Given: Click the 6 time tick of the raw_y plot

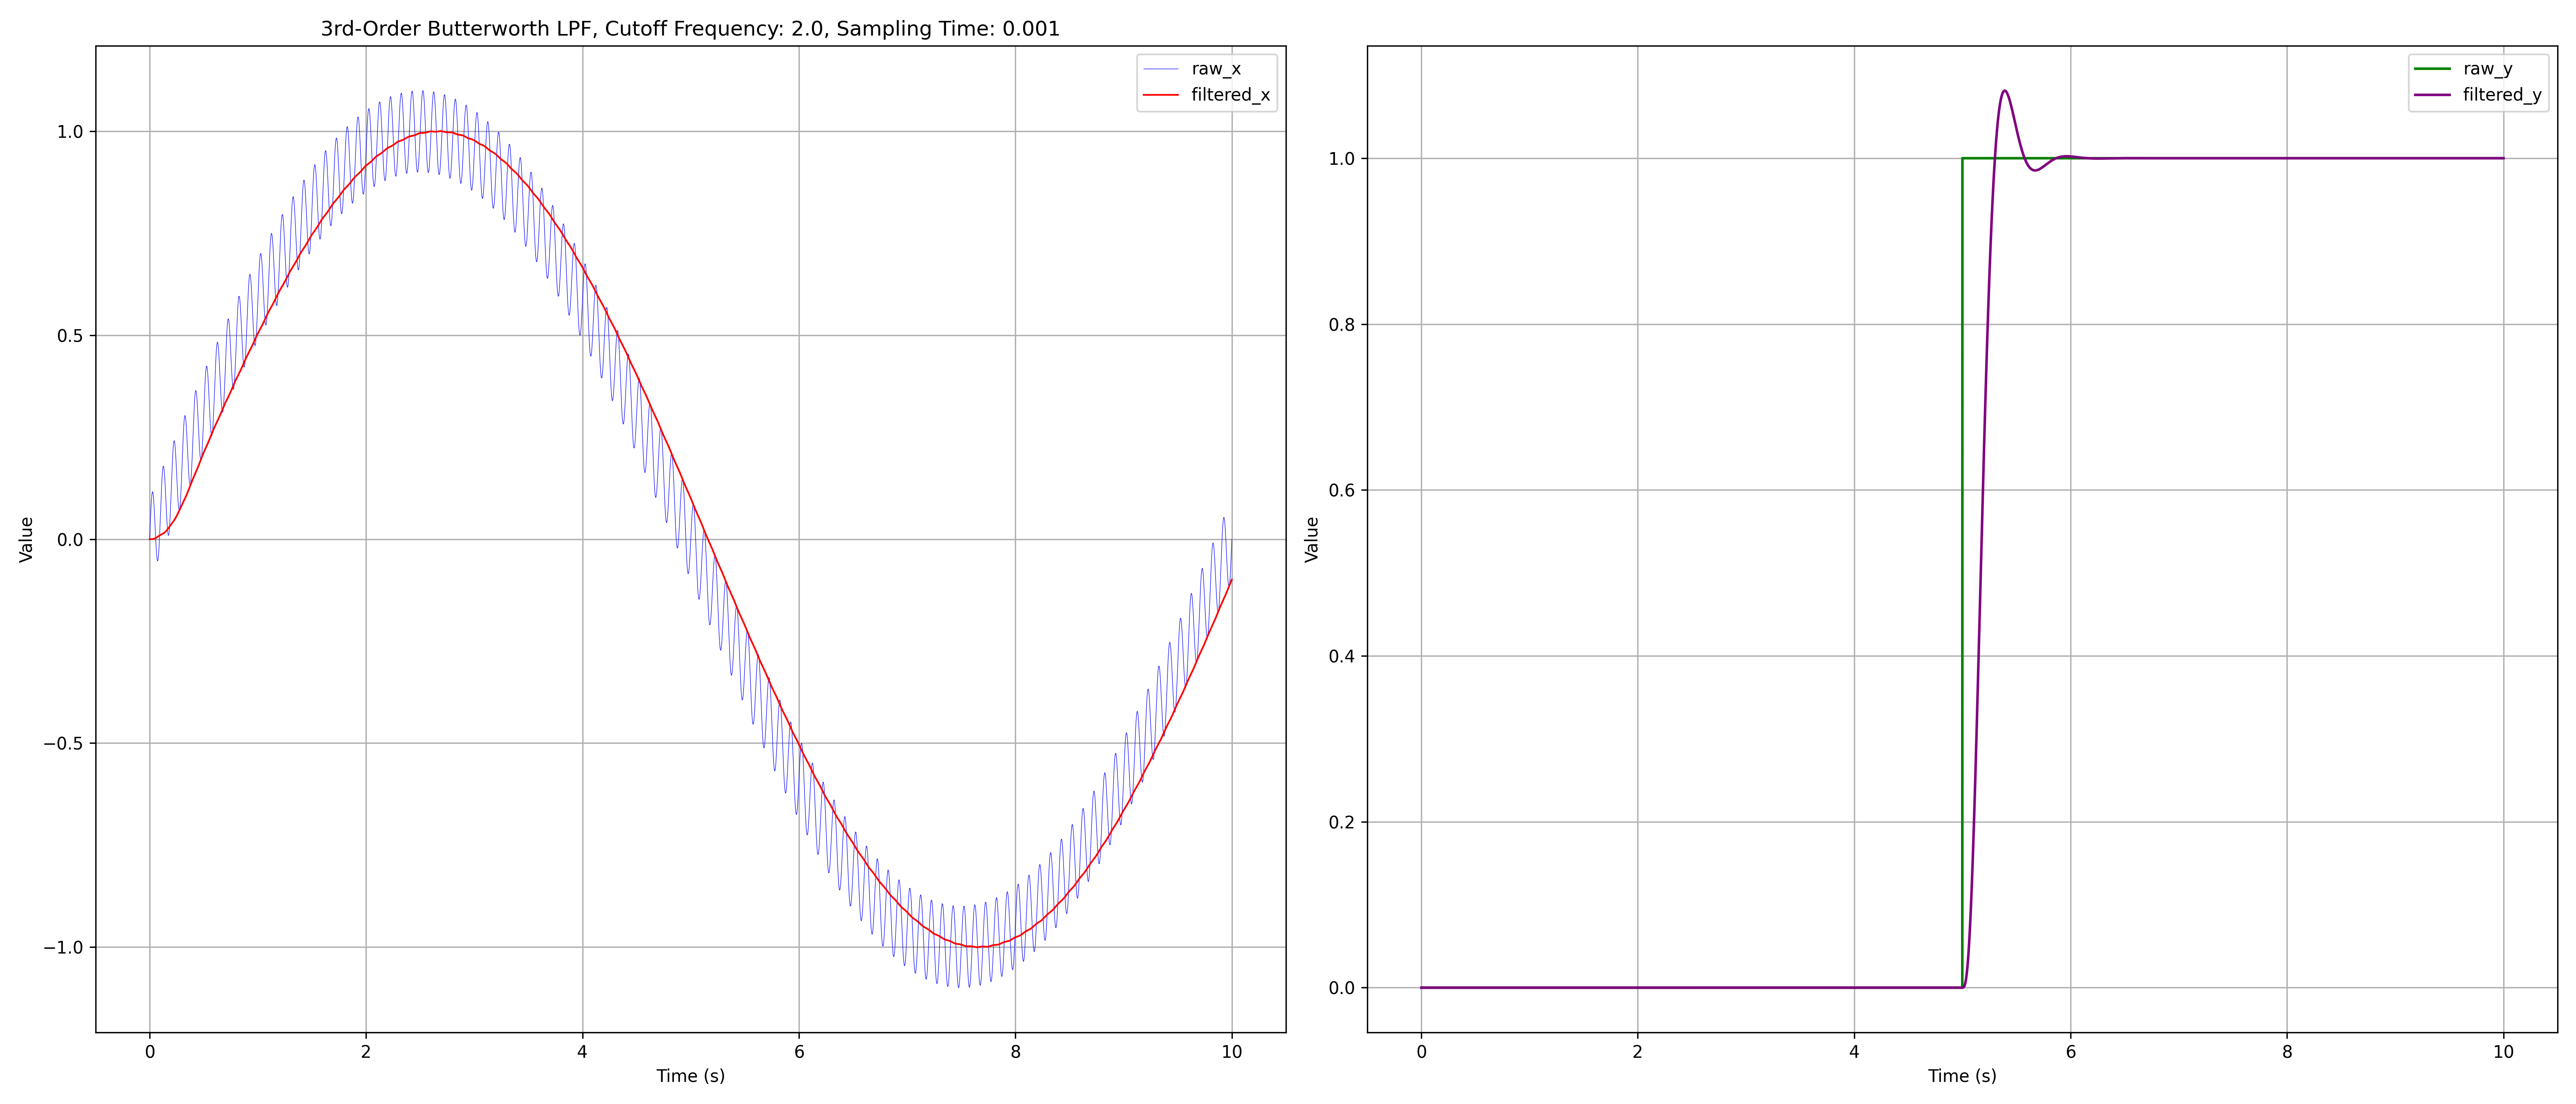Looking at the screenshot, I should coord(2070,1052).
